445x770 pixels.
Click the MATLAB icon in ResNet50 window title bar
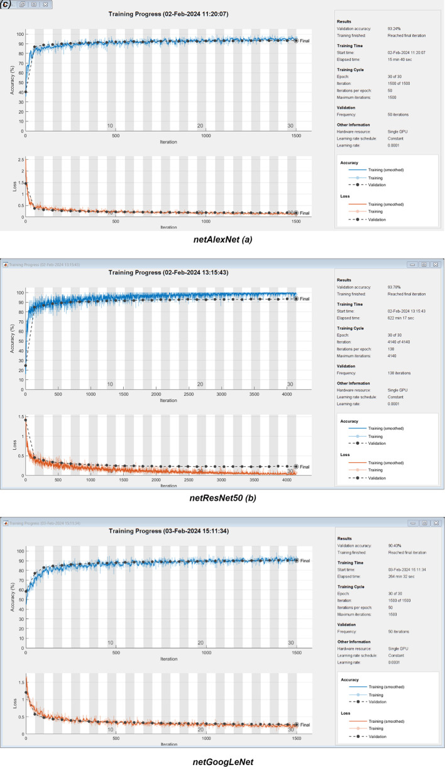coord(6,264)
